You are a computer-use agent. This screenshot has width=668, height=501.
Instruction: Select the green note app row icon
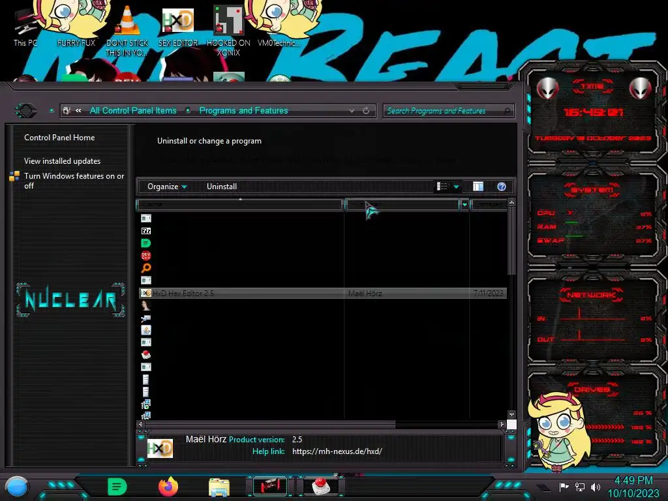point(145,243)
